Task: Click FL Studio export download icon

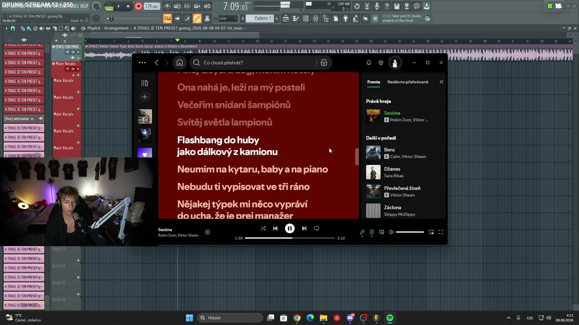Action: (427, 6)
